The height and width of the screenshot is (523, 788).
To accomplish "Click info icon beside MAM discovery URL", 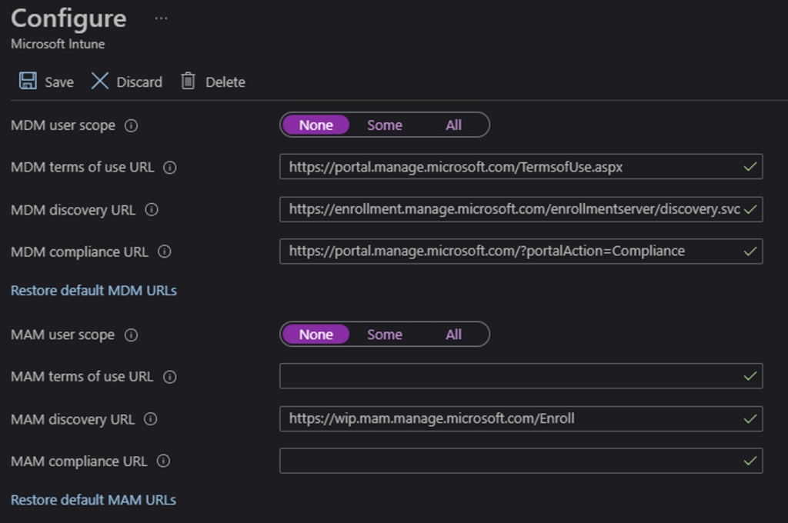I will [x=151, y=419].
